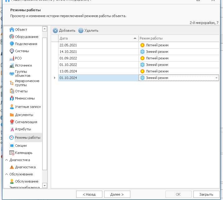
Task: Open Отчеты using the clipboard icon
Action: [12, 91]
